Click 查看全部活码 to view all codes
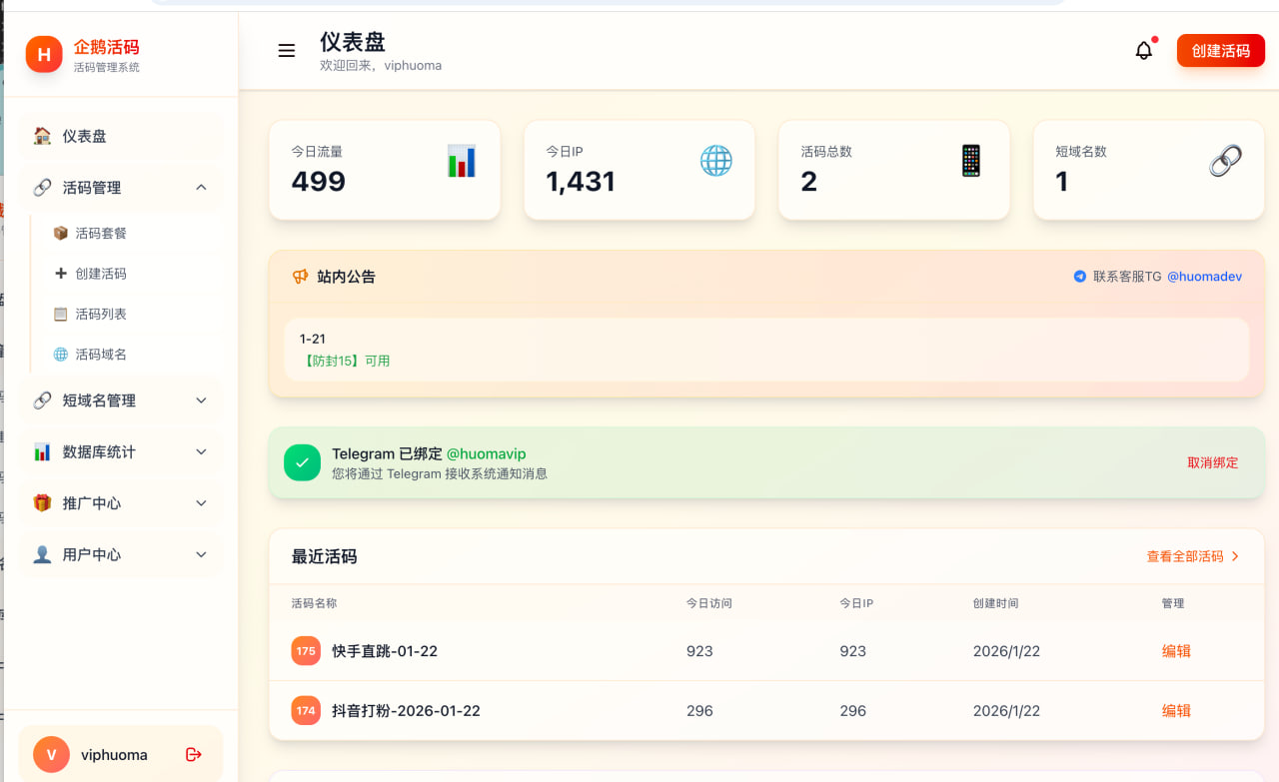 [x=1185, y=556]
